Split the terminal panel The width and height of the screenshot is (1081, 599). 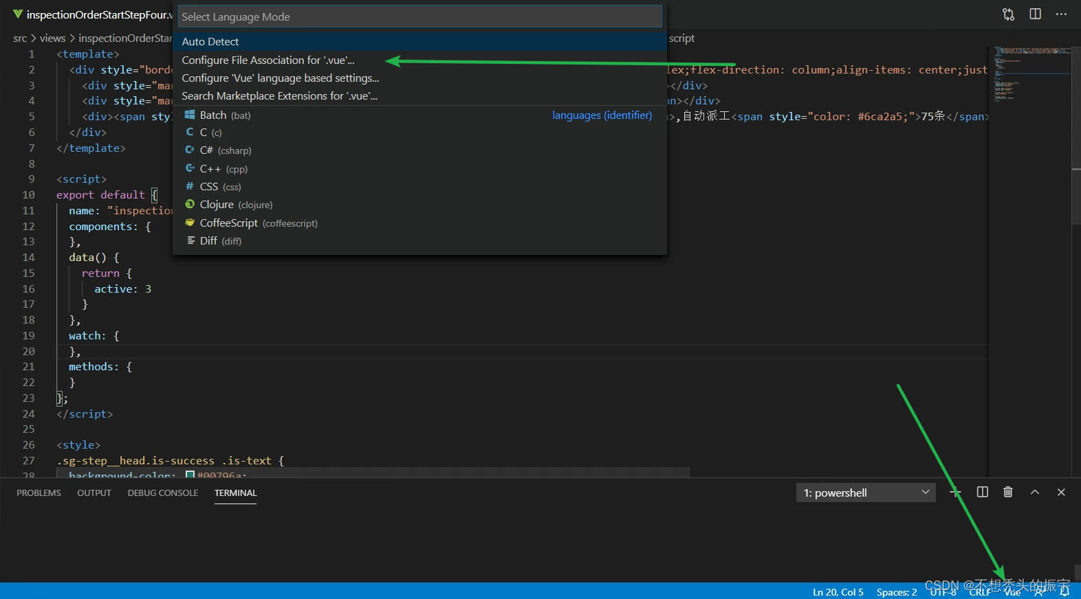[982, 492]
